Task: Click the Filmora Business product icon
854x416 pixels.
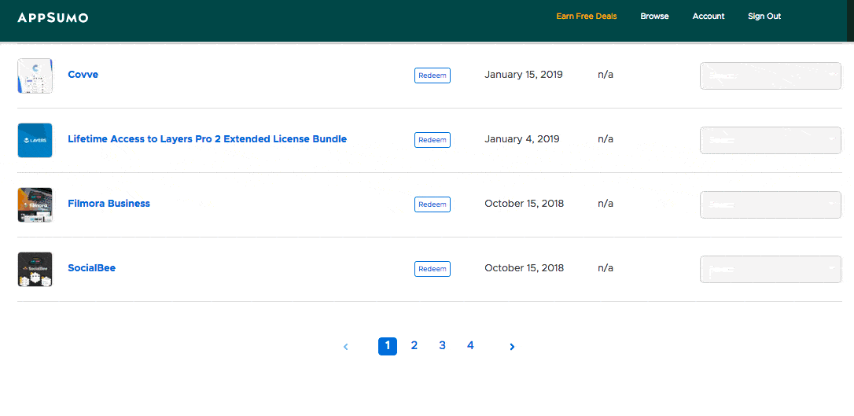Action: click(35, 204)
